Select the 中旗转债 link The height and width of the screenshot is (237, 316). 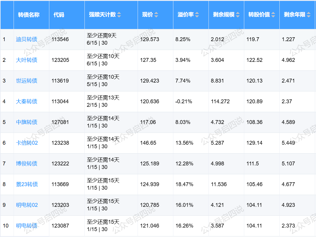click(27, 122)
